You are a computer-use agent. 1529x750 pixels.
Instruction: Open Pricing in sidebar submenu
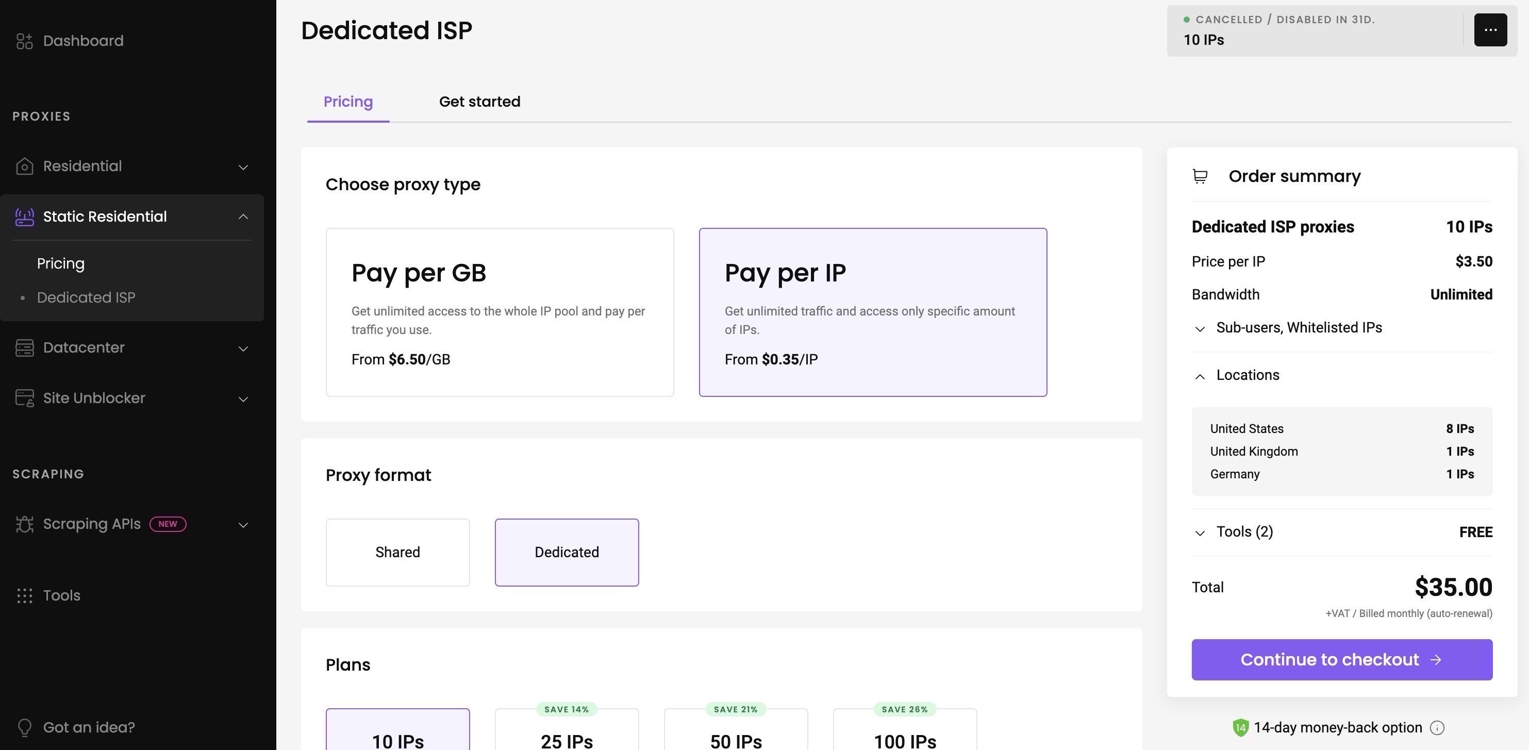click(x=60, y=263)
